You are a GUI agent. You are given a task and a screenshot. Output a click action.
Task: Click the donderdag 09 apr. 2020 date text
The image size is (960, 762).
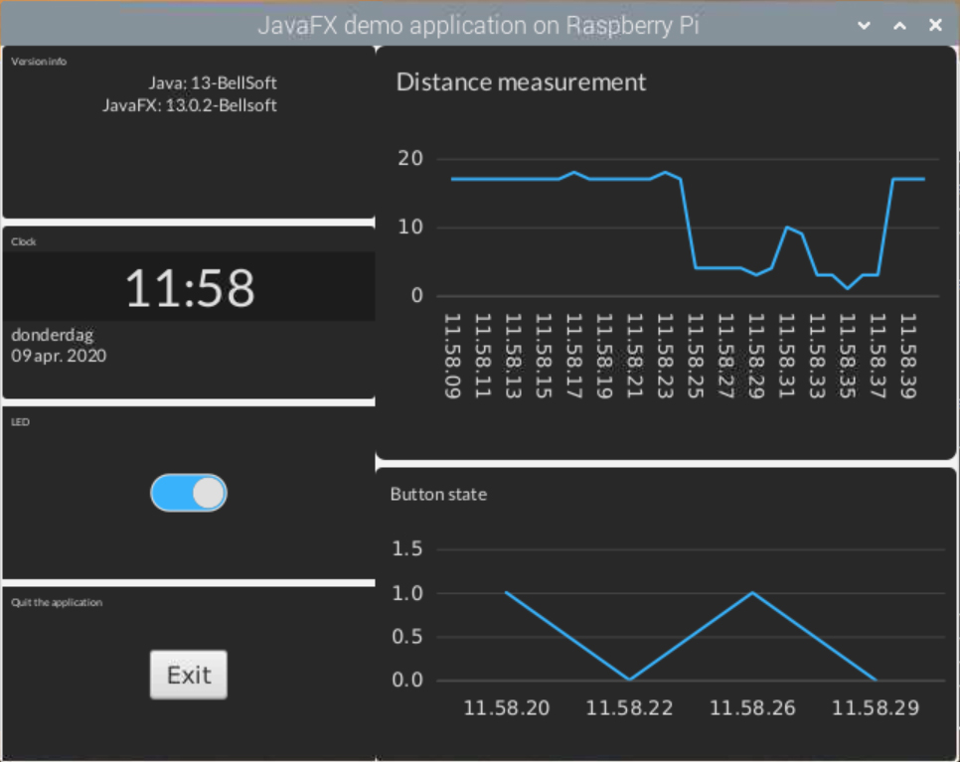[x=58, y=345]
